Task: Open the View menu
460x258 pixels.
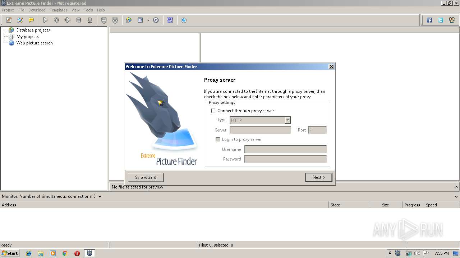Action: coord(75,10)
